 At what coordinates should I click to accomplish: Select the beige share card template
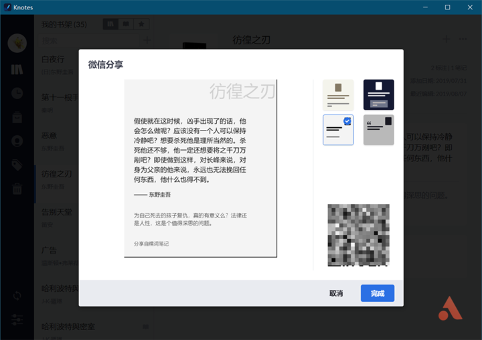click(x=338, y=94)
